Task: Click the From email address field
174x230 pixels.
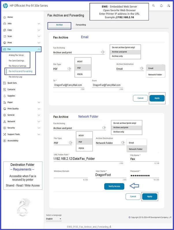Action: 107,85
